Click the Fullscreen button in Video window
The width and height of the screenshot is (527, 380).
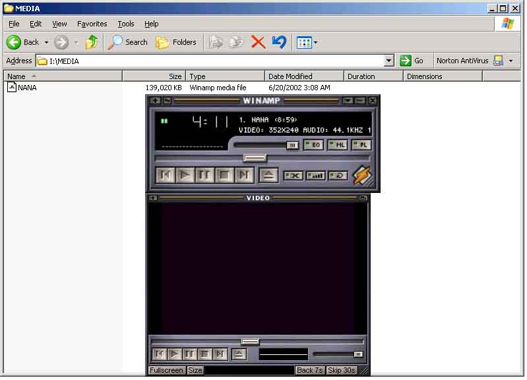click(166, 370)
